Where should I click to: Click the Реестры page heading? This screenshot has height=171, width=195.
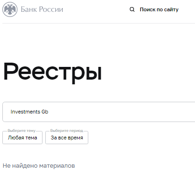pyautogui.click(x=52, y=73)
